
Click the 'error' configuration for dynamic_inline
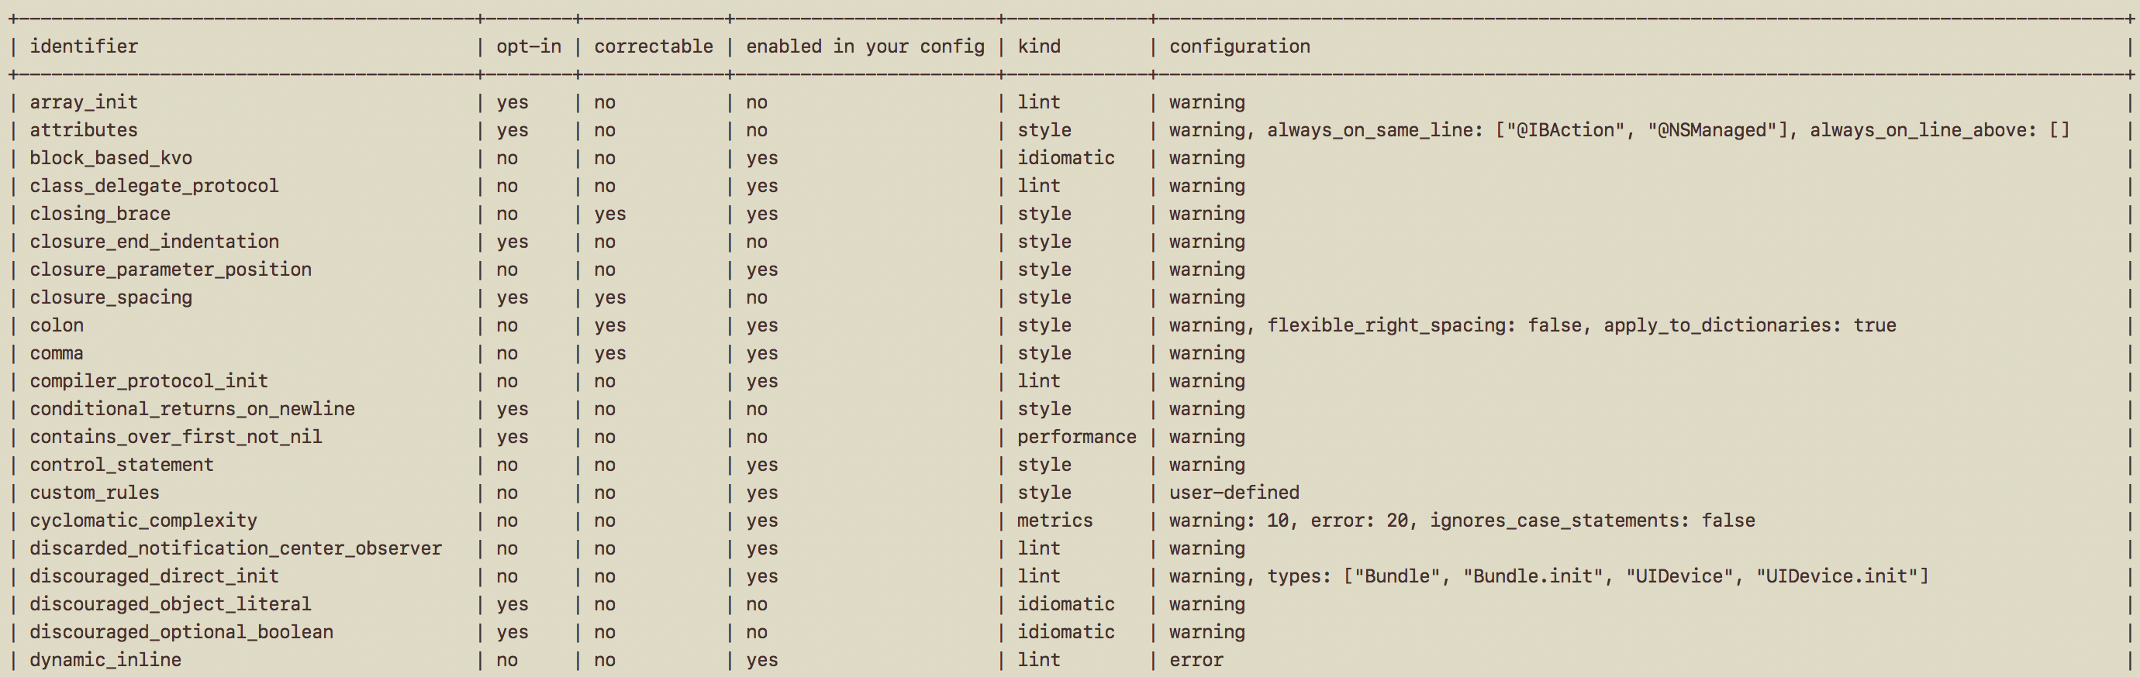pos(1196,660)
